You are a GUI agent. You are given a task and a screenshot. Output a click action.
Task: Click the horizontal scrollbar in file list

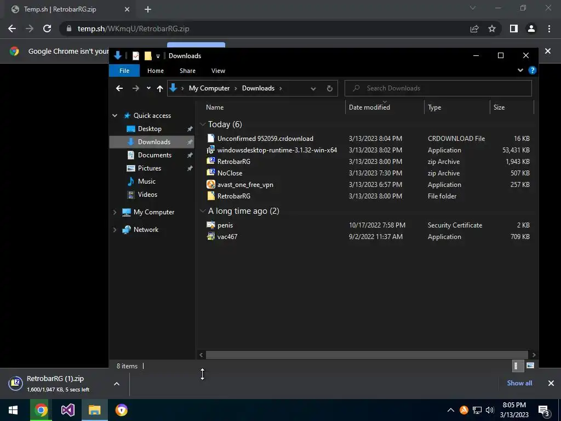point(367,355)
